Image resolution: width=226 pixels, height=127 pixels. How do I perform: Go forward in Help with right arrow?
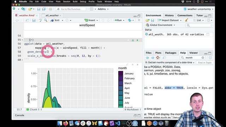[153, 58]
